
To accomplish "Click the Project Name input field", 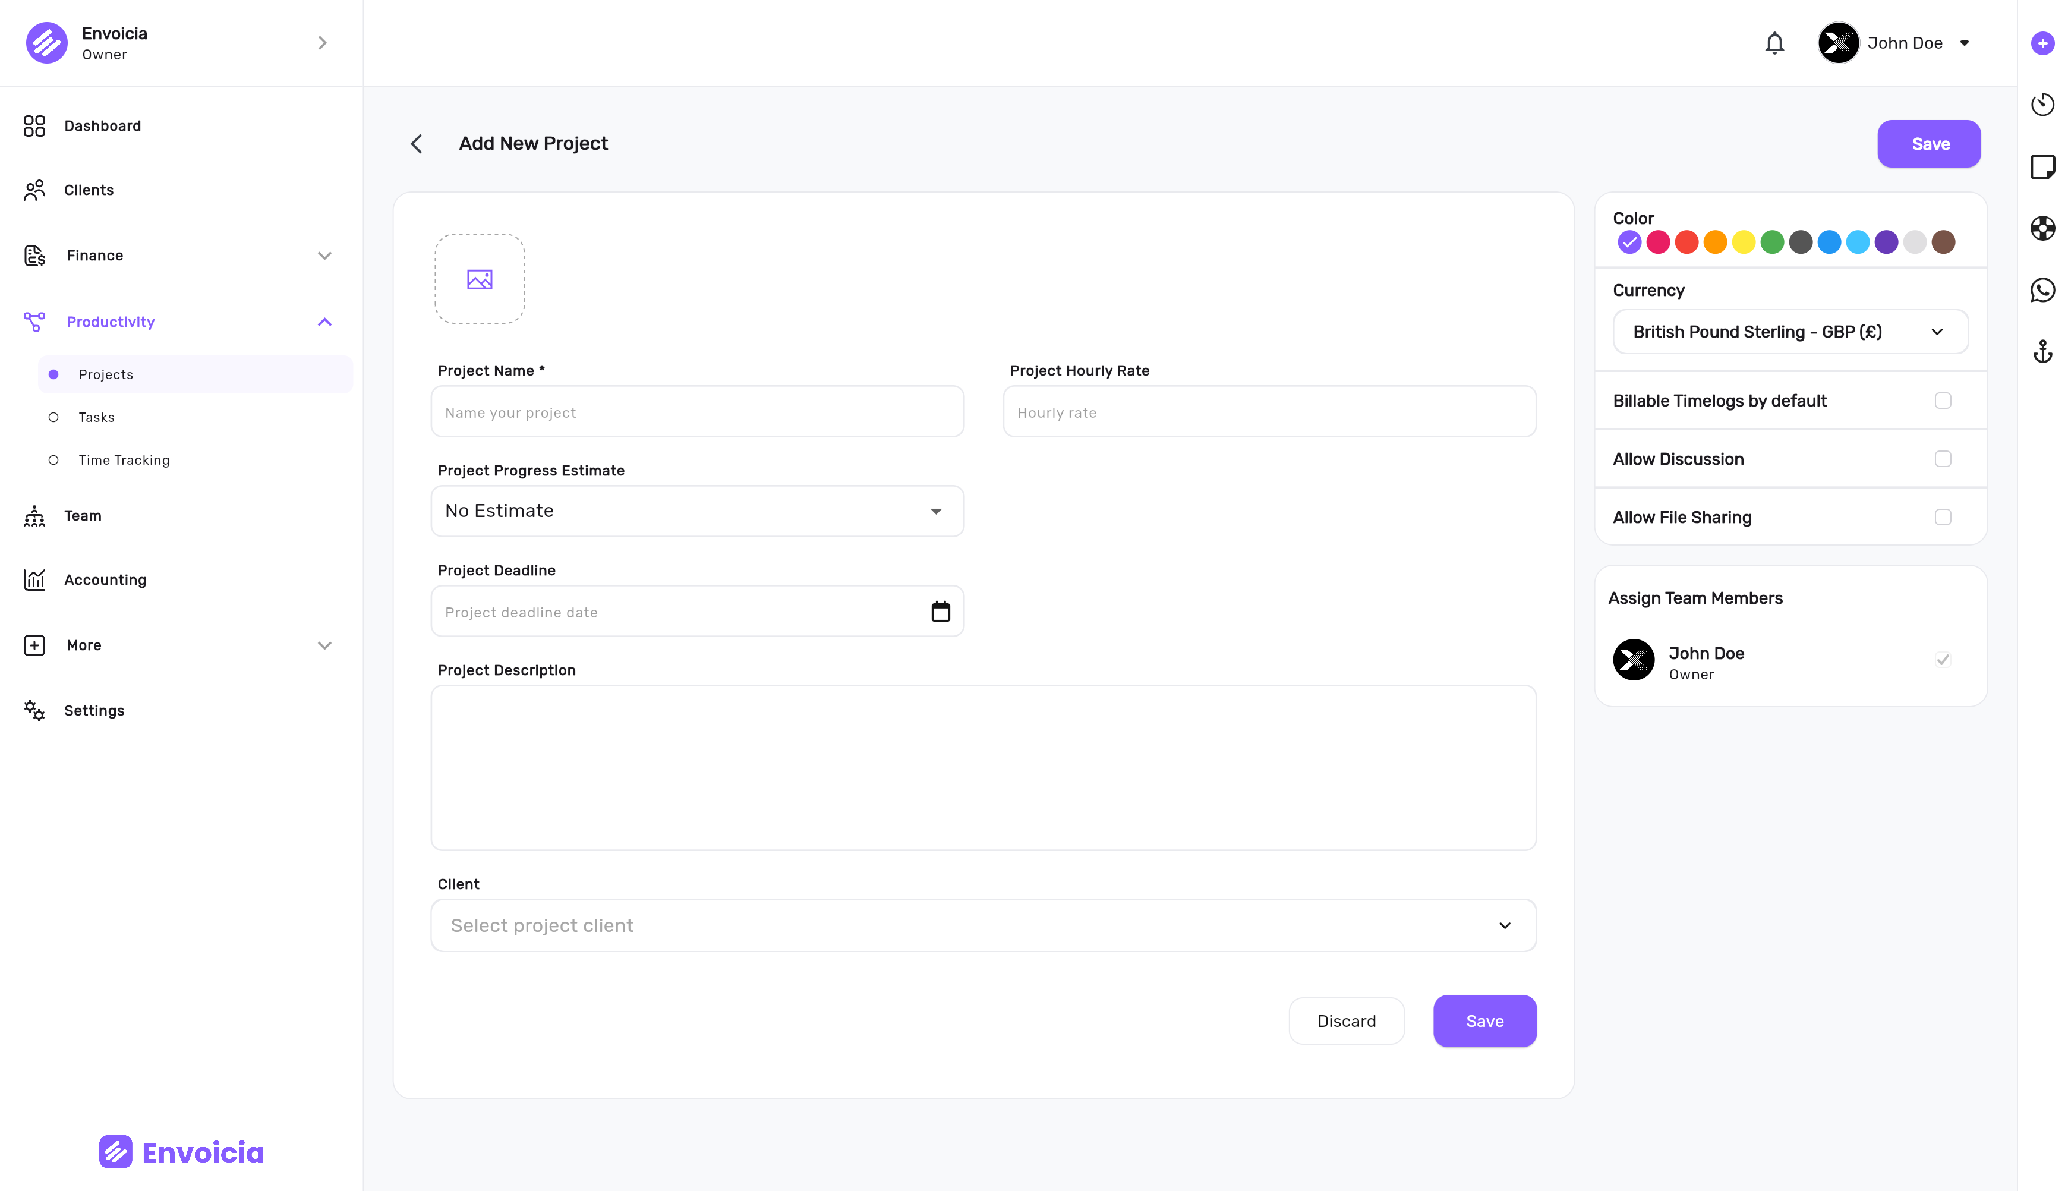I will coord(696,411).
